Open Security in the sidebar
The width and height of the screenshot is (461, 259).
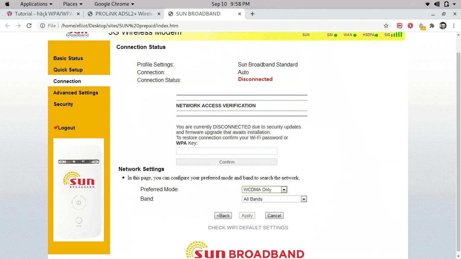pos(63,104)
